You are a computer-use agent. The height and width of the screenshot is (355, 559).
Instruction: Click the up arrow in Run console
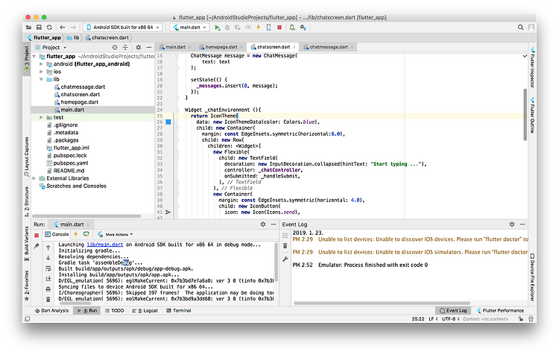pyautogui.click(x=48, y=248)
